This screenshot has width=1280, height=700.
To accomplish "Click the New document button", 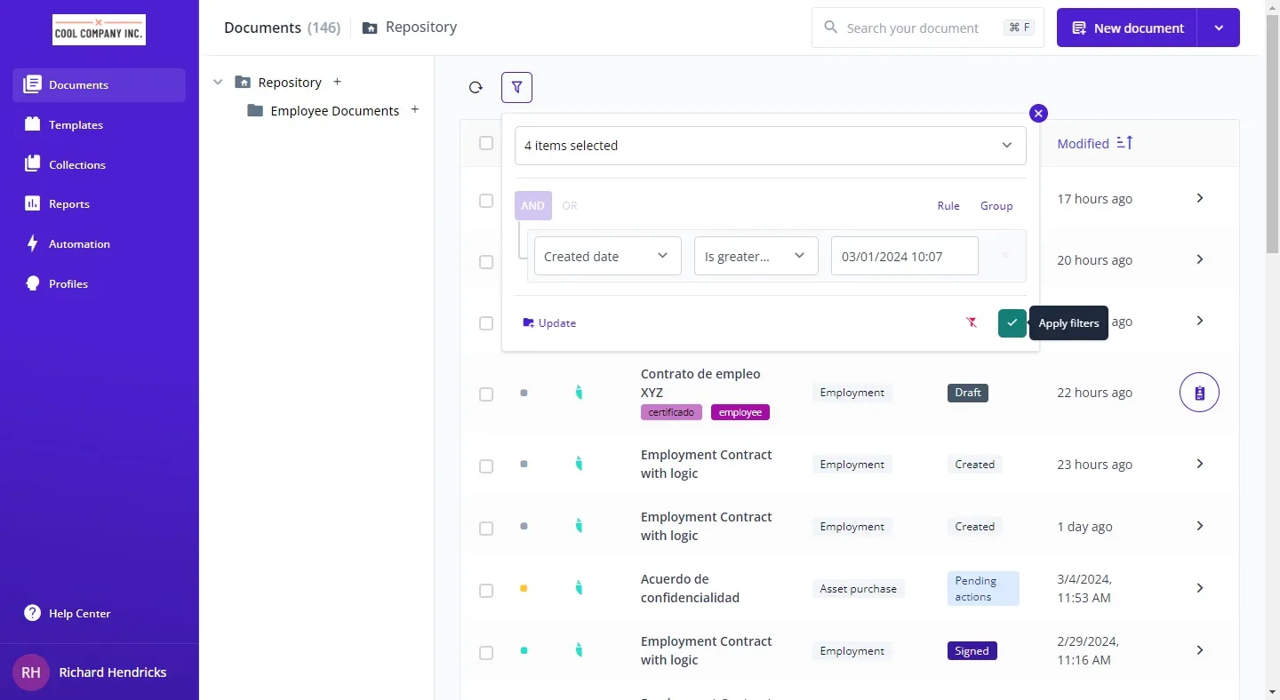I will 1127,28.
